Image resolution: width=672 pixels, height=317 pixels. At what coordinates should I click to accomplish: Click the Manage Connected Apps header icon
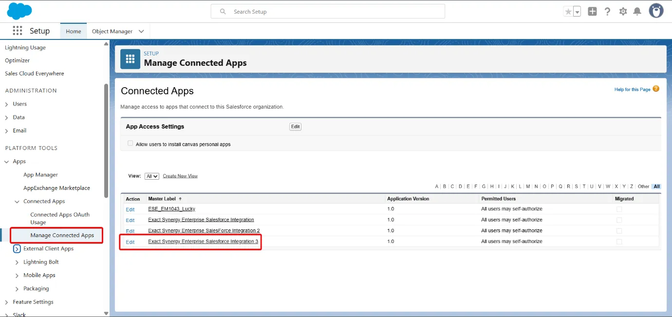click(x=130, y=59)
